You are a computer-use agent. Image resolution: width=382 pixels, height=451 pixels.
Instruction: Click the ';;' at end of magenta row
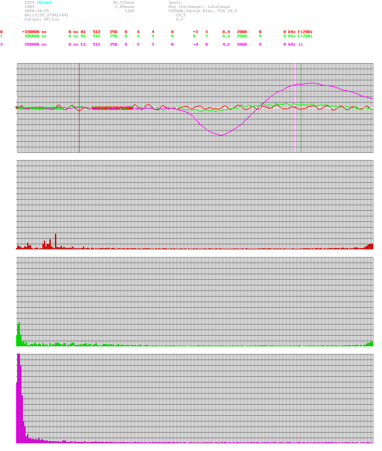[x=300, y=44]
